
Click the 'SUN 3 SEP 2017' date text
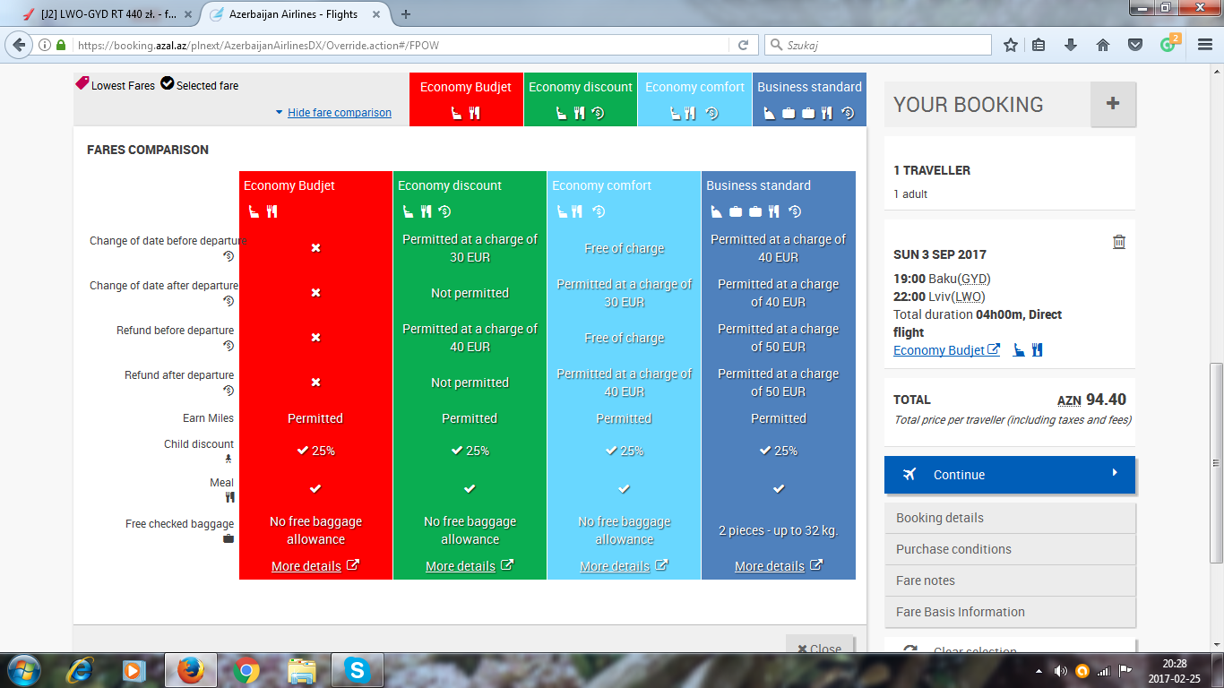pos(940,254)
